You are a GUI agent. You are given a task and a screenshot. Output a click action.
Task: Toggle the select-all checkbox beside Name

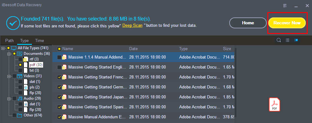click(59, 49)
